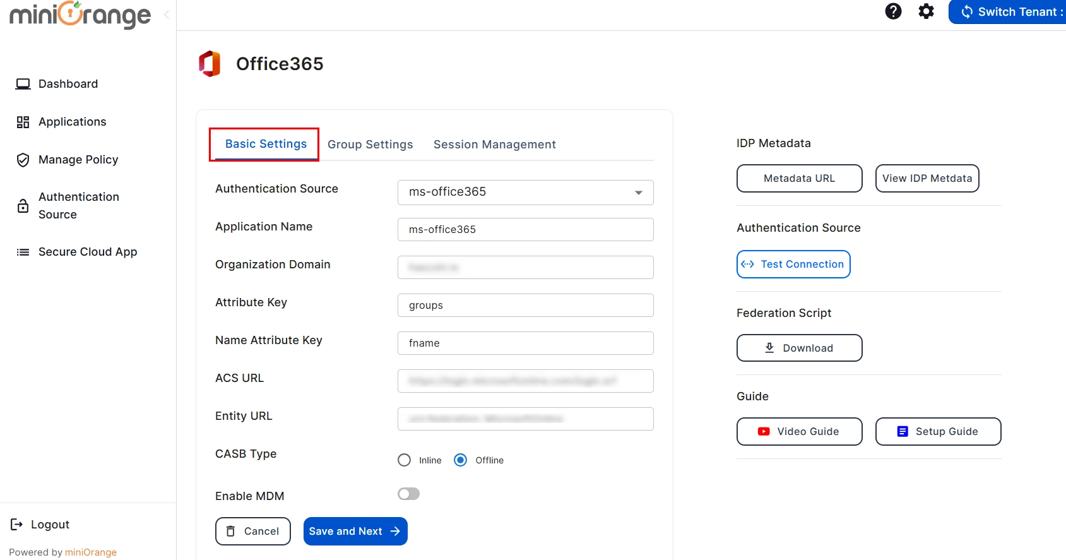This screenshot has width=1066, height=560.
Task: Toggle the Enable MDM switch
Action: point(408,494)
